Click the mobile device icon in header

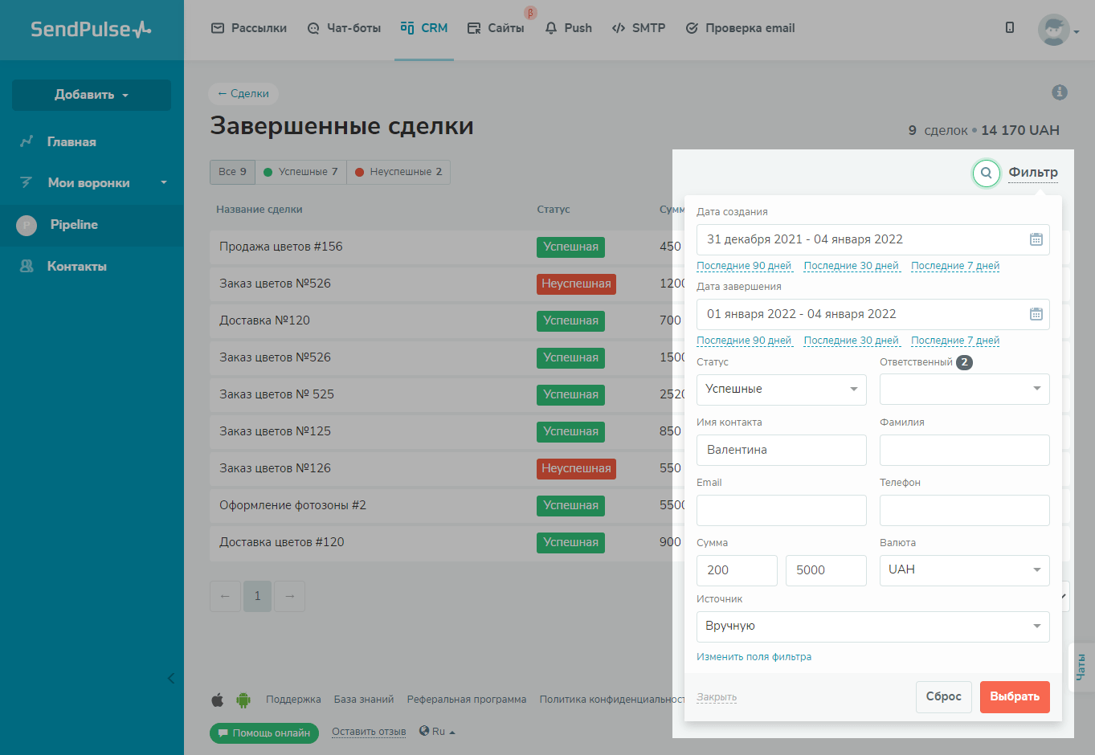pos(1010,28)
